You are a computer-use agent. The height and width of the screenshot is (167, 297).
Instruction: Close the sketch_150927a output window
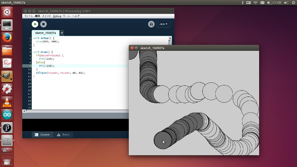(x=132, y=48)
